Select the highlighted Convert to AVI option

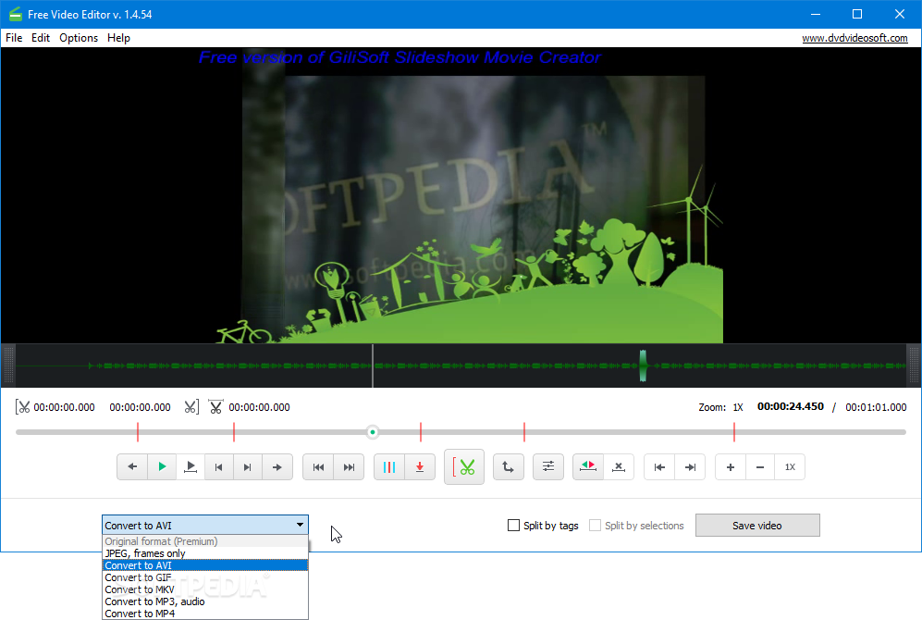tap(205, 565)
